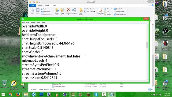
Task: Place cursor on streamKbps:0.5412844 line
Action: click(x=40, y=78)
